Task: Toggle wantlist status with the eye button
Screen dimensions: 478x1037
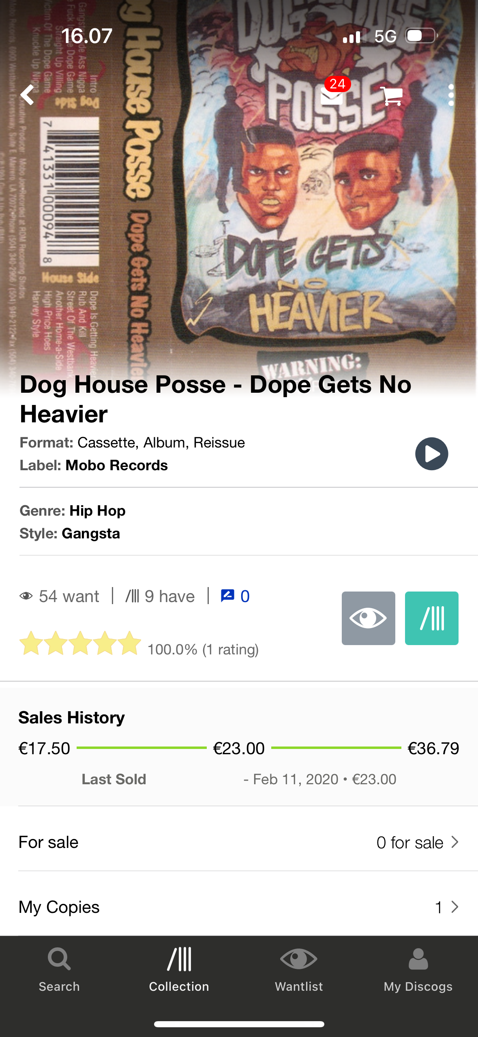Action: click(x=368, y=618)
